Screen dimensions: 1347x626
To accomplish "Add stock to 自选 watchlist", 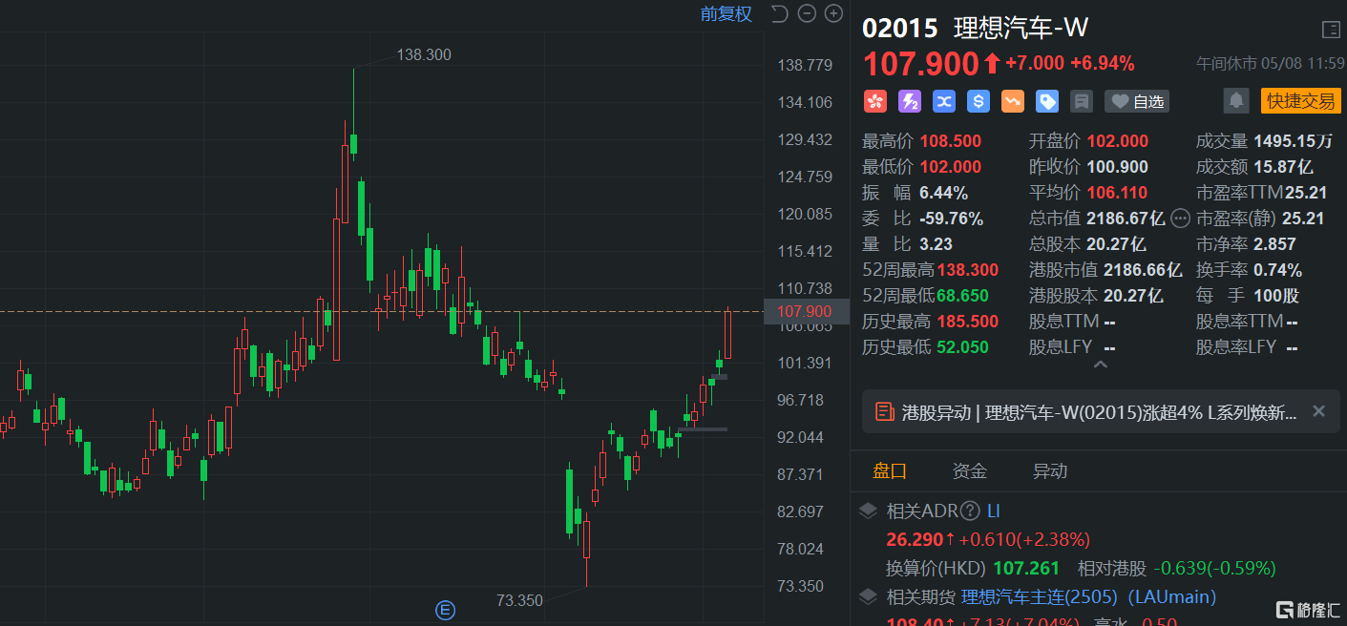I will [1136, 101].
